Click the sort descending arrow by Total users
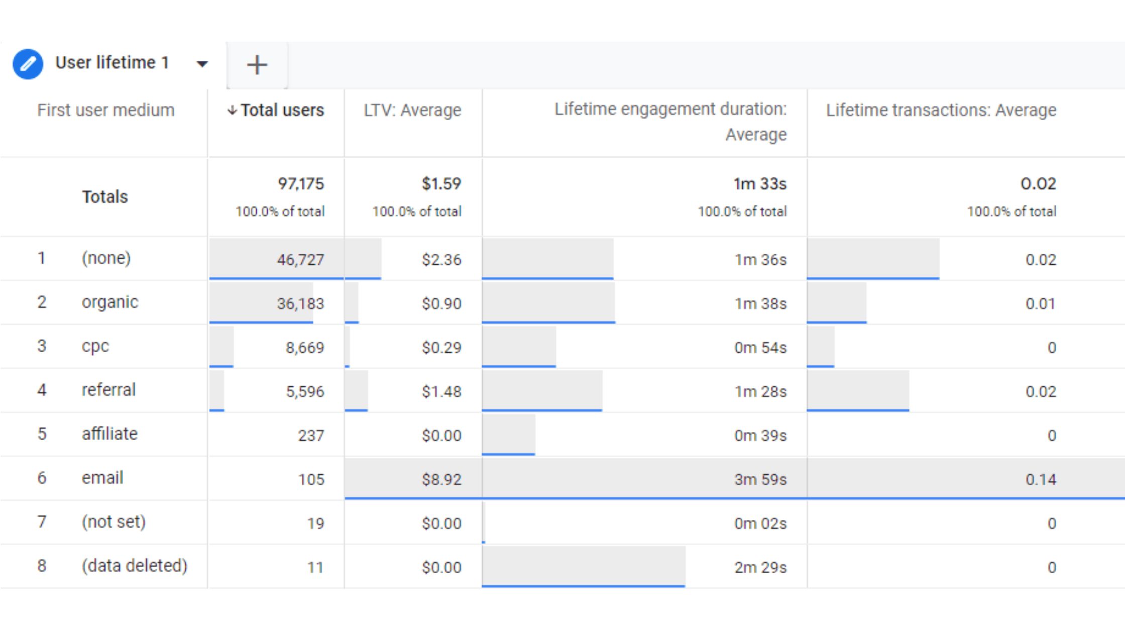 [x=232, y=110]
